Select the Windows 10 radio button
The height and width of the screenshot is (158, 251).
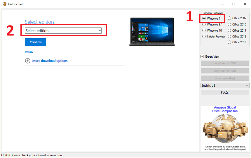click(x=204, y=30)
